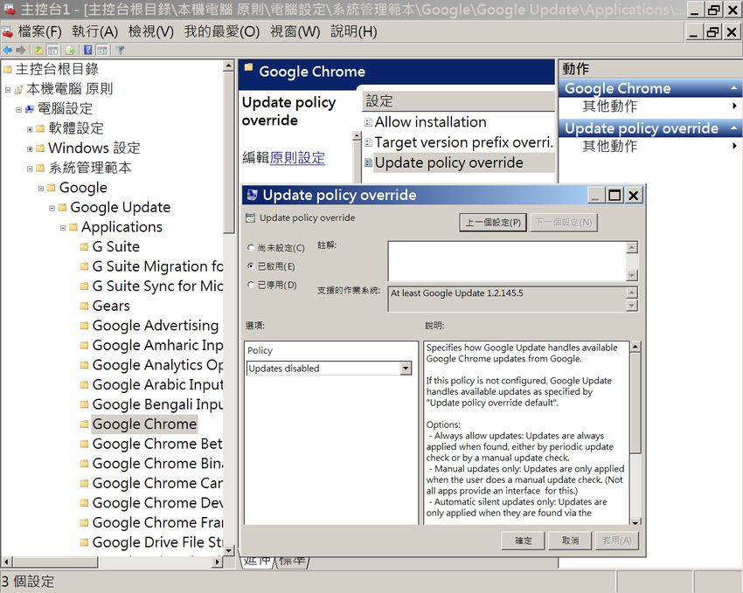Click the blue Help toolbar icon

point(88,50)
